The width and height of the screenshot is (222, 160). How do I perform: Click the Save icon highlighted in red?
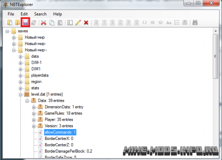click(25, 22)
